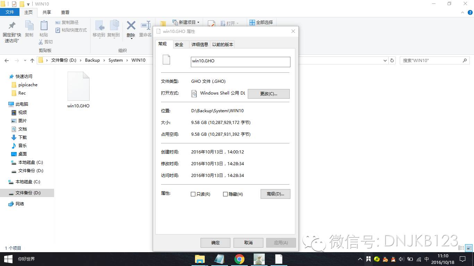Click the Change (更改) open-with button
The height and width of the screenshot is (266, 474).
269,94
